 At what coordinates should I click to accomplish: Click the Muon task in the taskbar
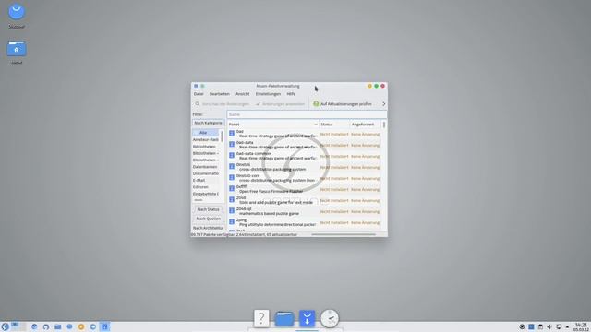coord(104,326)
